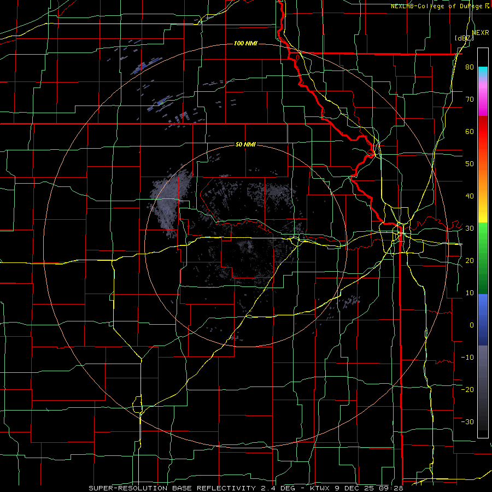
Task: Click the -30 value on dBZ scale
Action: pyautogui.click(x=467, y=421)
